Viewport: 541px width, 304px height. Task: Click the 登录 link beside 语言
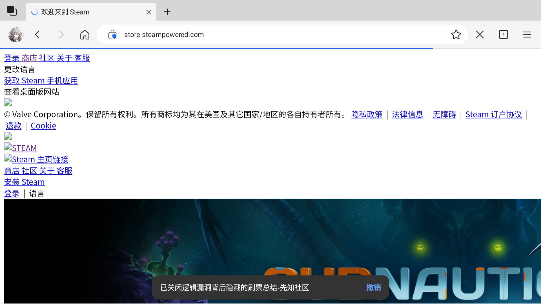(x=12, y=194)
